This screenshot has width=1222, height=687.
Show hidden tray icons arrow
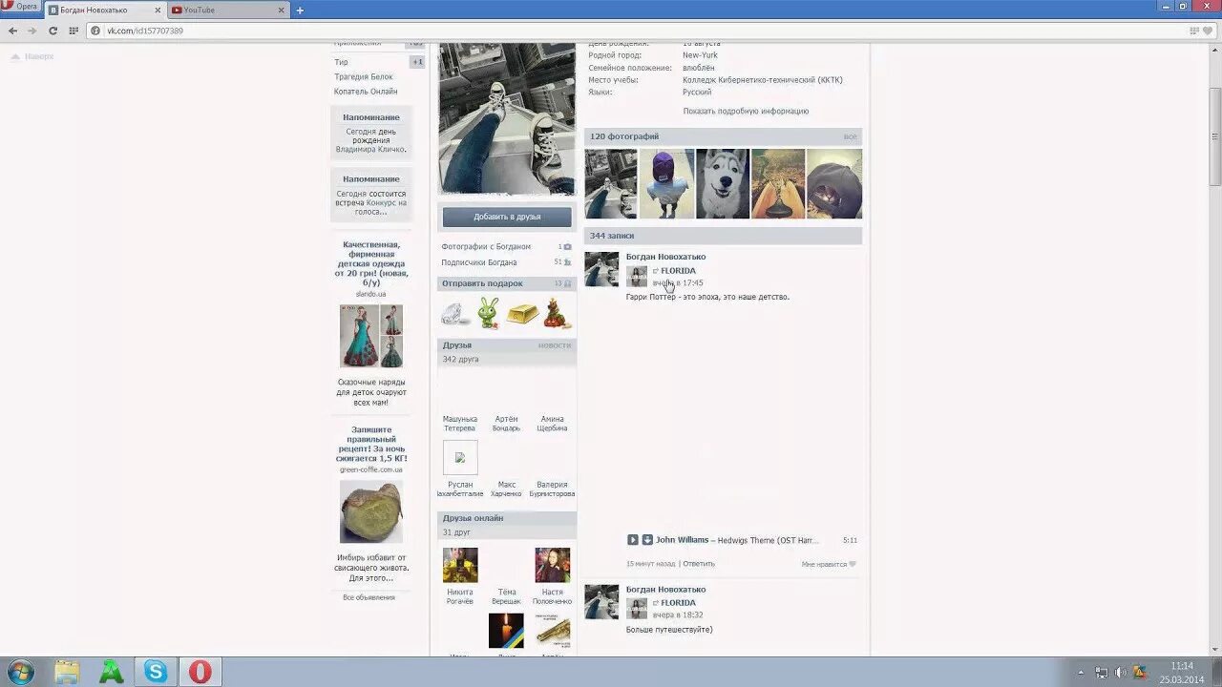pos(1081,673)
